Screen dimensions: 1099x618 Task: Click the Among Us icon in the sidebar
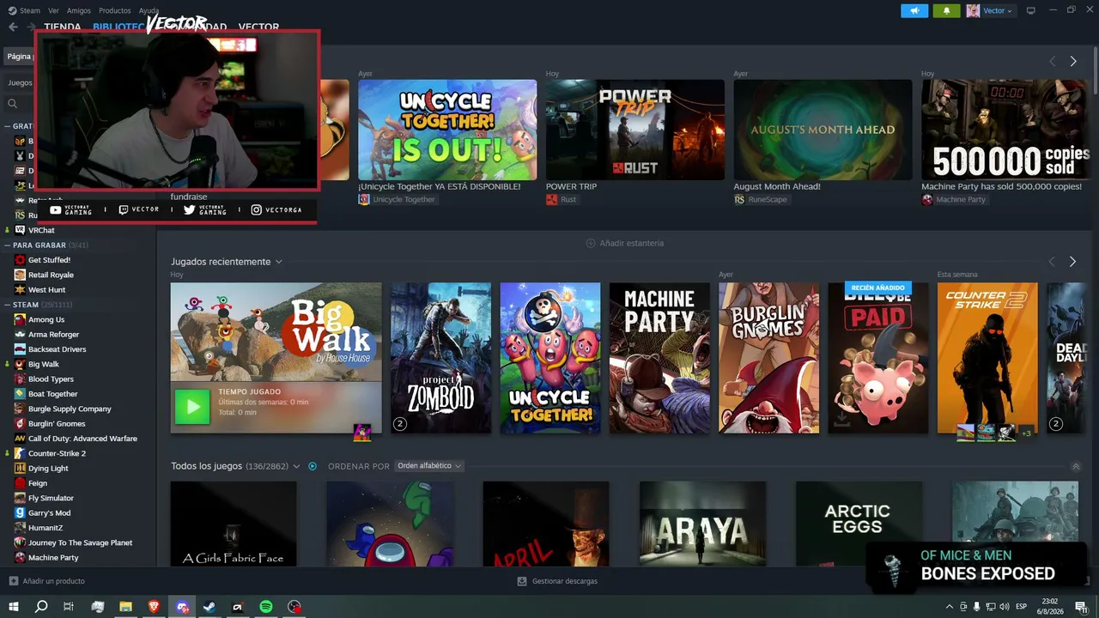pyautogui.click(x=20, y=319)
